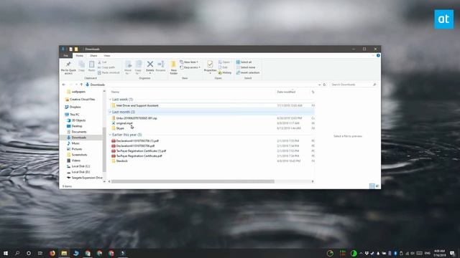Viewport: 460px width, 258px height.
Task: Click Select all in the ribbon
Action: (244, 62)
